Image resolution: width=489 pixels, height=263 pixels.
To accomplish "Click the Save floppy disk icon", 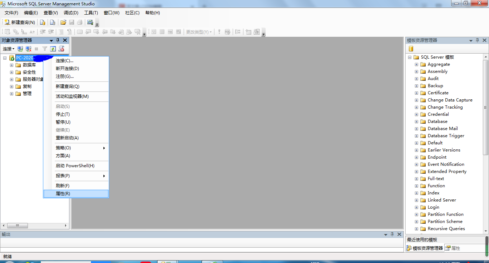I will point(72,22).
